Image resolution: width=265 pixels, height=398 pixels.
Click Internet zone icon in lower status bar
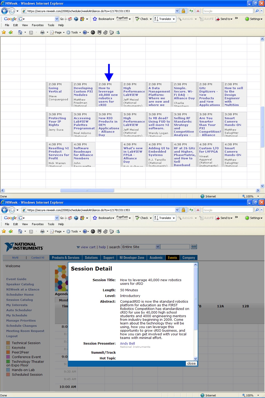click(x=203, y=395)
